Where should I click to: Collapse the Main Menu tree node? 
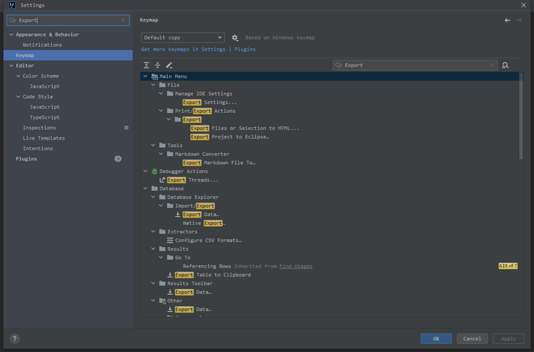pos(145,76)
